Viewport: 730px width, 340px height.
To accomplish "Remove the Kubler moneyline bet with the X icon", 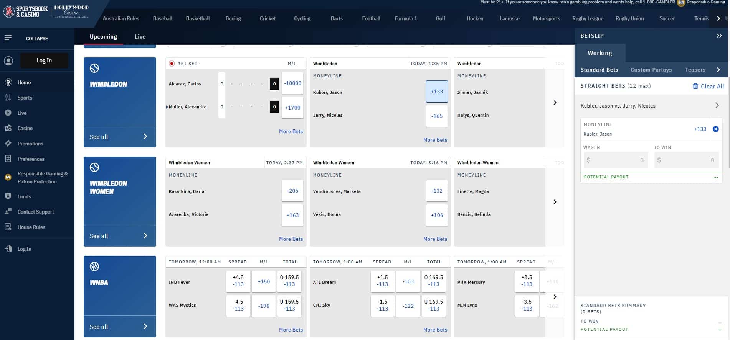I will click(716, 129).
